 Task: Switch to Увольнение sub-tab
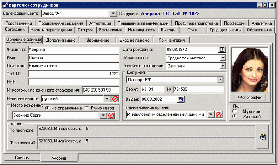[98, 40]
